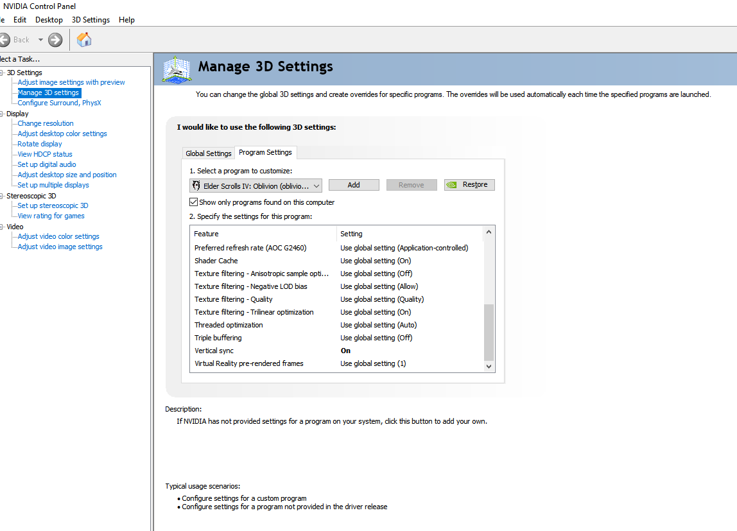This screenshot has width=737, height=531.
Task: Open View rating for games
Action: 51,216
